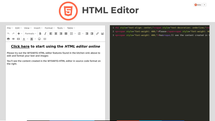Open the Edit menu
The width and height of the screenshot is (215, 121).
pos(18,28)
